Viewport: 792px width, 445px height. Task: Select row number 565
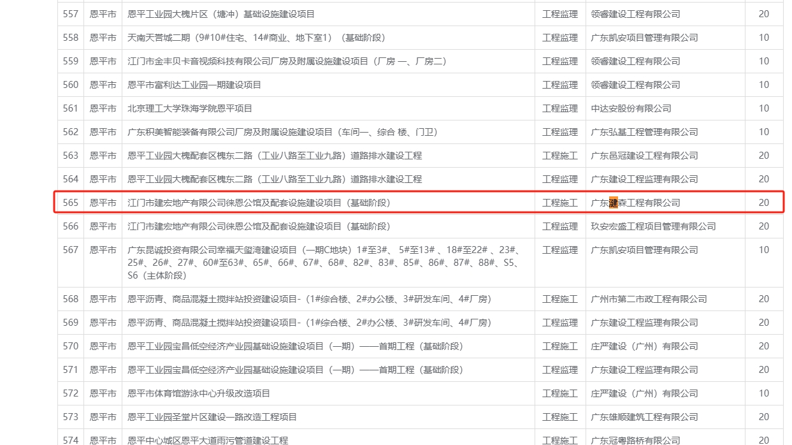71,203
